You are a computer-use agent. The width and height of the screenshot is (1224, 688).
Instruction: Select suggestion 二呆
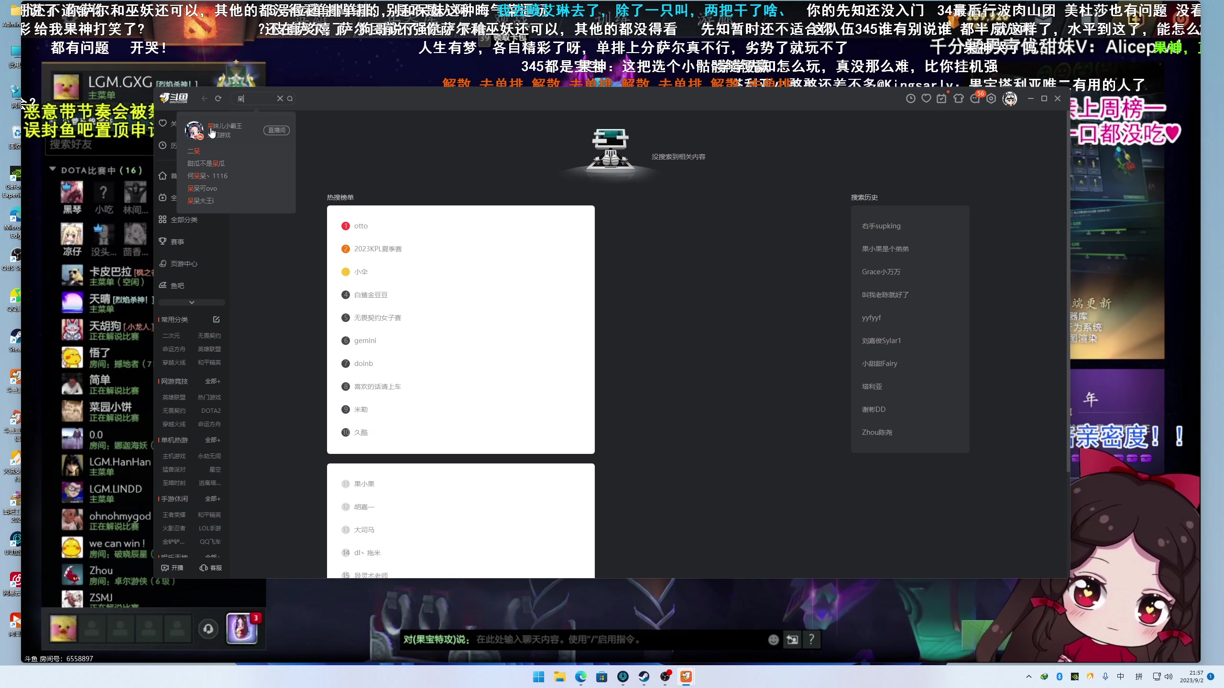pos(194,151)
